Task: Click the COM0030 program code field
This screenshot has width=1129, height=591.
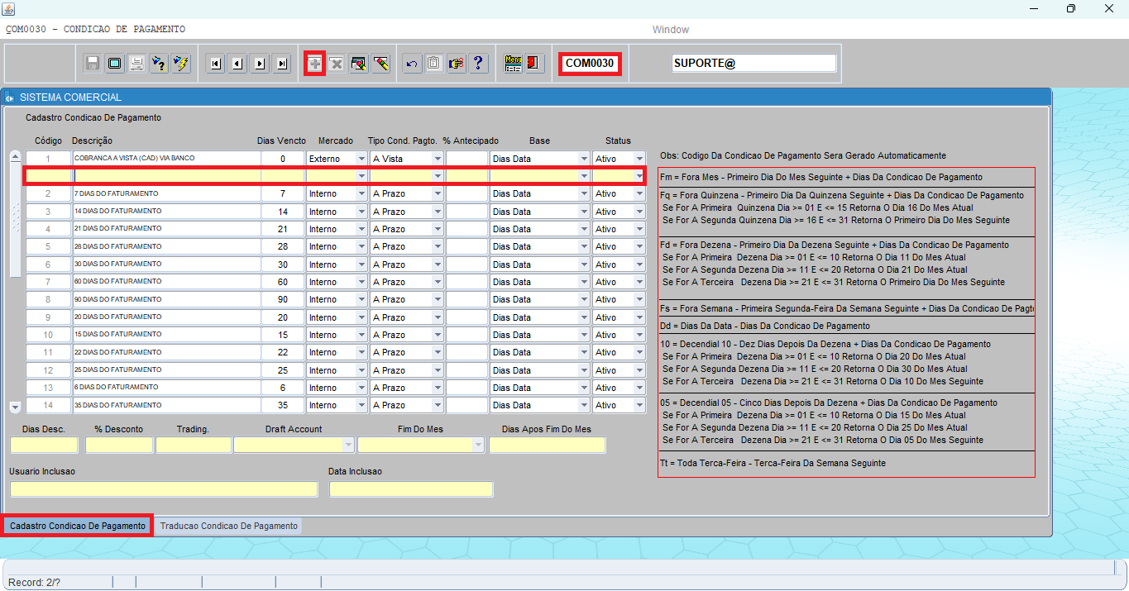Action: pos(590,64)
